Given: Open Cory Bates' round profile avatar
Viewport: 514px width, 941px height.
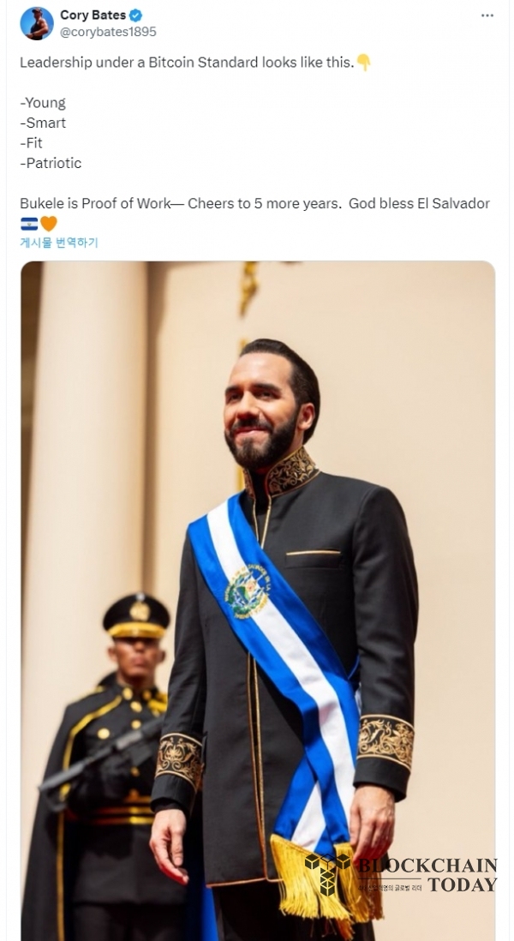Looking at the screenshot, I should [37, 23].
